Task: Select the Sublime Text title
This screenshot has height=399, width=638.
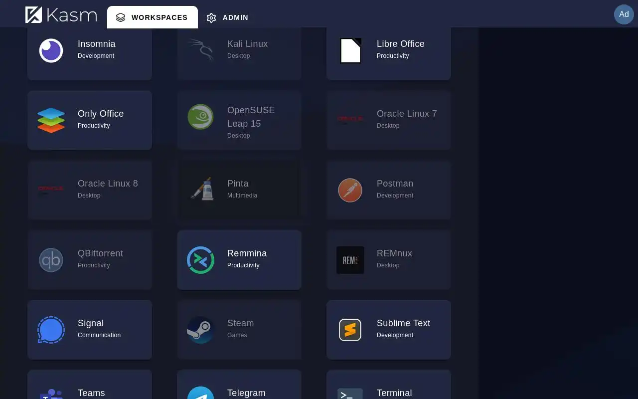Action: pos(404,323)
